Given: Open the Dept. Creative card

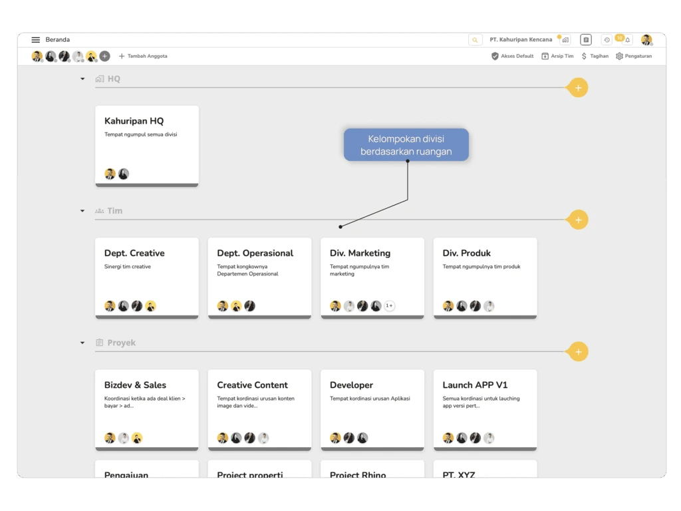Looking at the screenshot, I should (147, 278).
